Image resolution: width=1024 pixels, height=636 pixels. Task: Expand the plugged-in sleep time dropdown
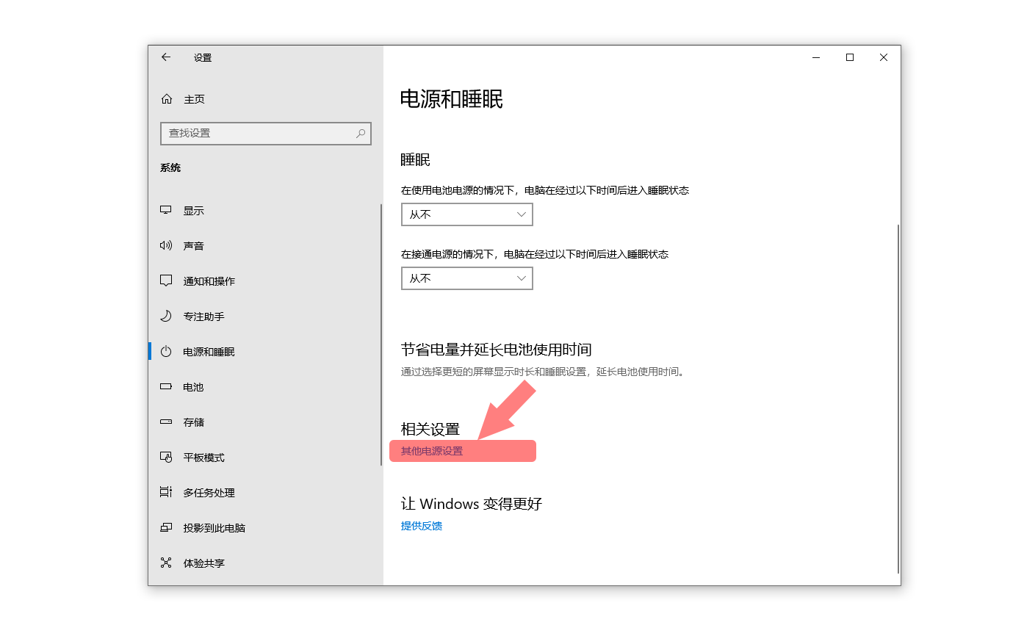[x=466, y=278]
